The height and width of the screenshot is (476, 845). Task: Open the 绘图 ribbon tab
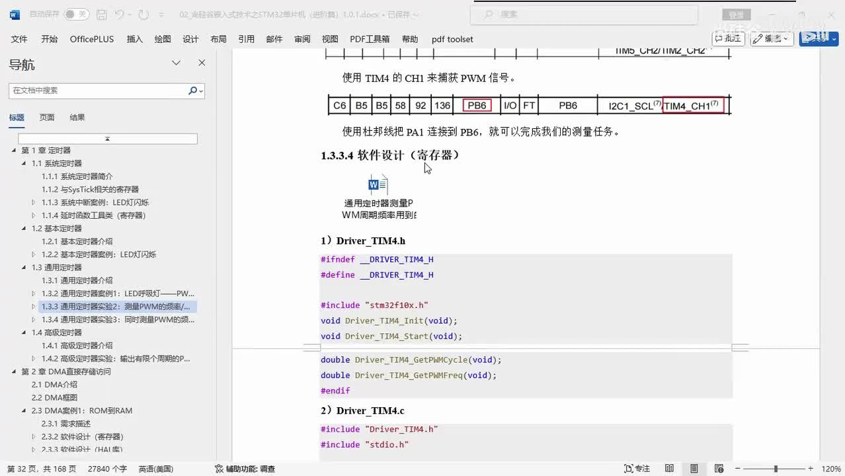[x=163, y=39]
